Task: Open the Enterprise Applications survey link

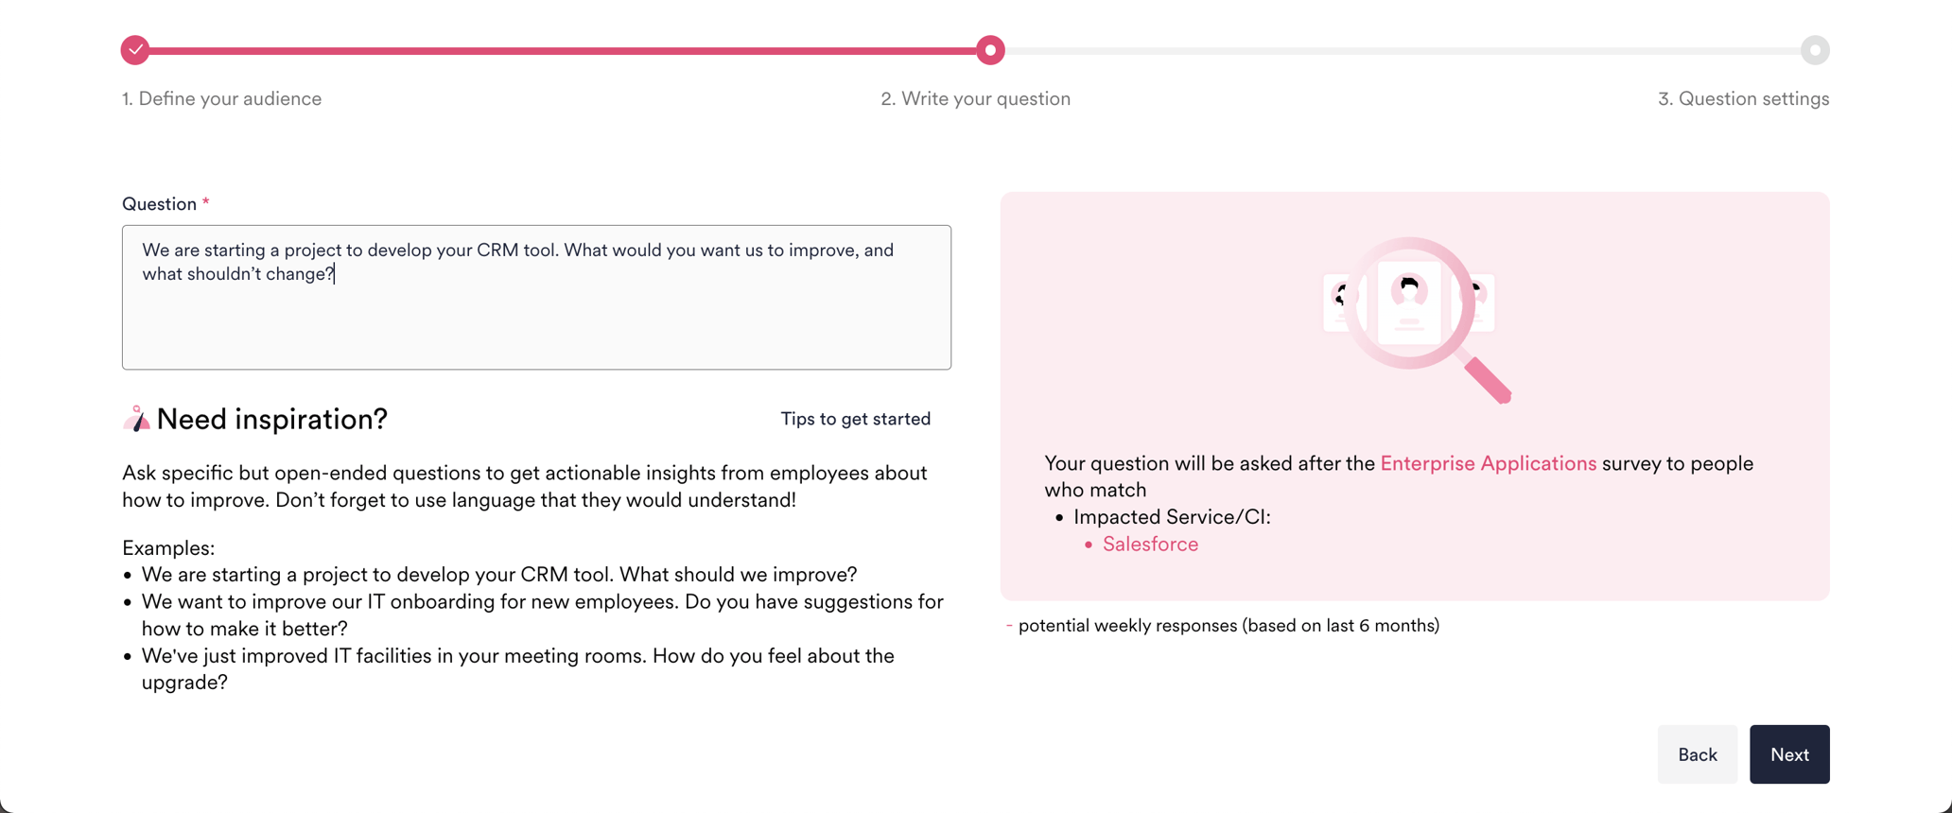Action: [1488, 463]
